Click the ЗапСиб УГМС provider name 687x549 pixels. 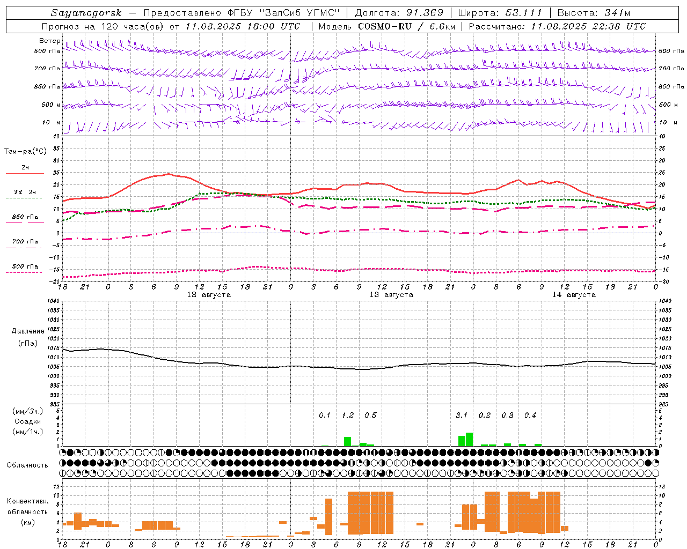click(x=299, y=13)
